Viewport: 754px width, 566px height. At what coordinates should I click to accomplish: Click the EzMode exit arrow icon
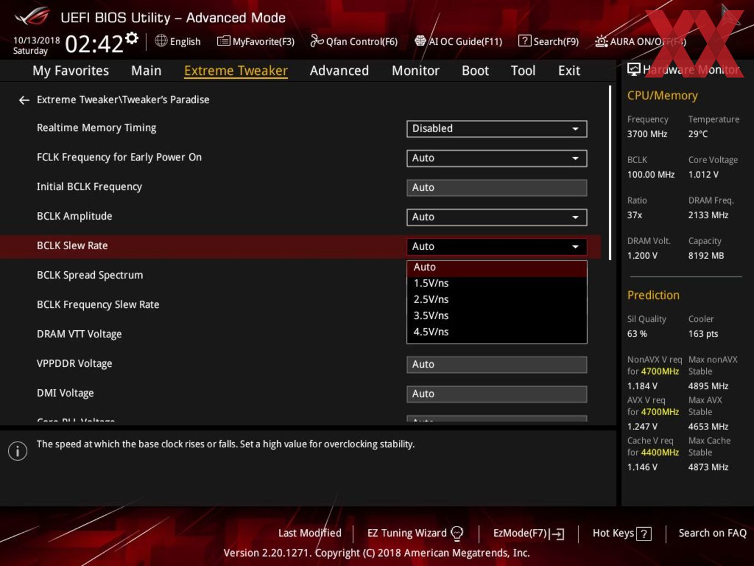[x=557, y=534]
